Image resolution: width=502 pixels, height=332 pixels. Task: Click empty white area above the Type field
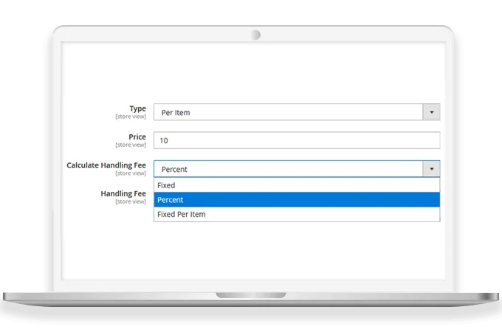pos(251,74)
